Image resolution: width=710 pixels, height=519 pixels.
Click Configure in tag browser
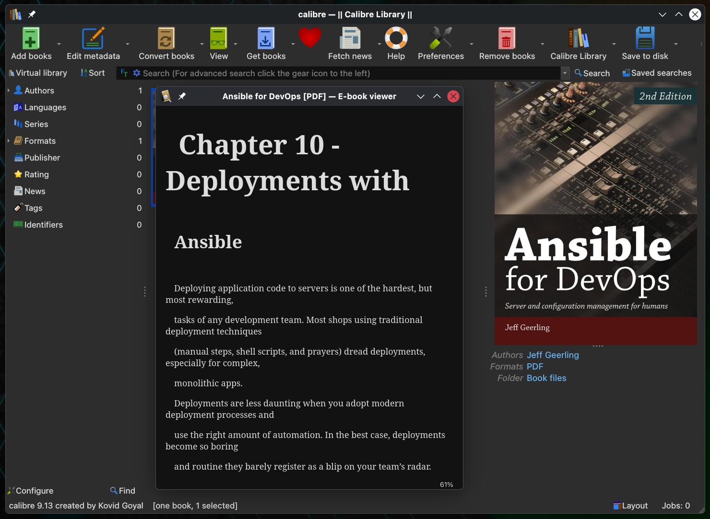click(x=30, y=491)
